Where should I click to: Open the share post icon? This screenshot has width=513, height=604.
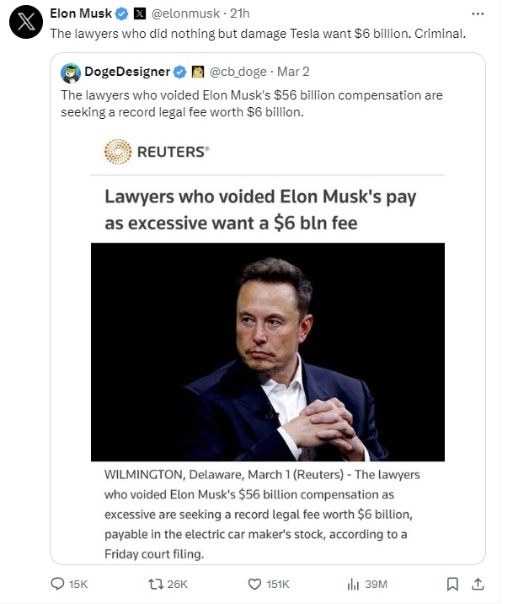(x=478, y=583)
